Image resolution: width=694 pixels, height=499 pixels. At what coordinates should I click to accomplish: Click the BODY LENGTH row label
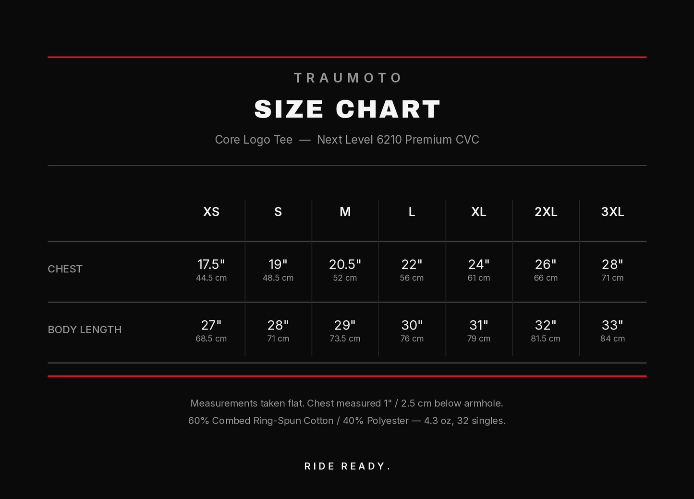click(85, 329)
